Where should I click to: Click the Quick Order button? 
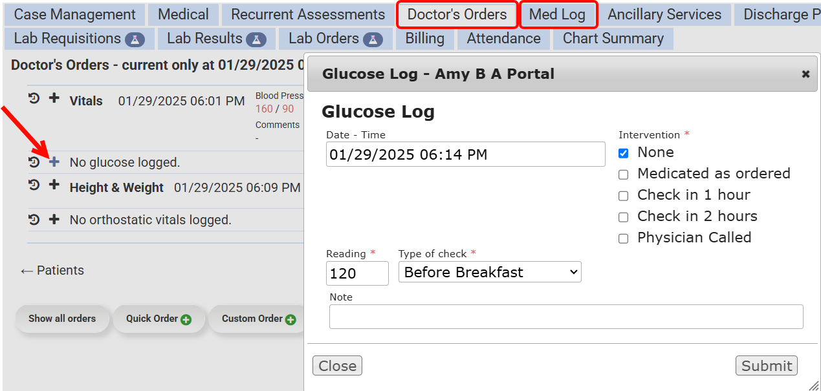click(159, 319)
